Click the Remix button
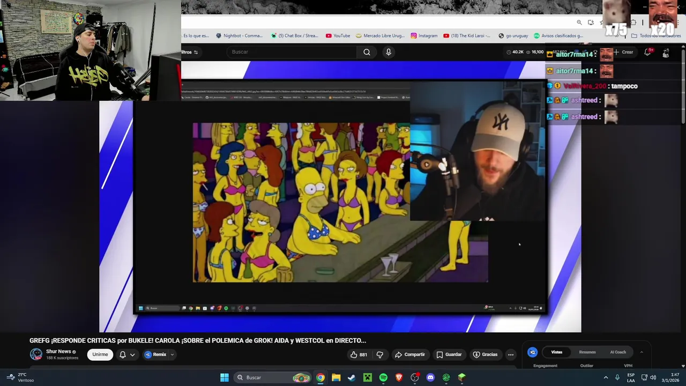 [x=156, y=354]
